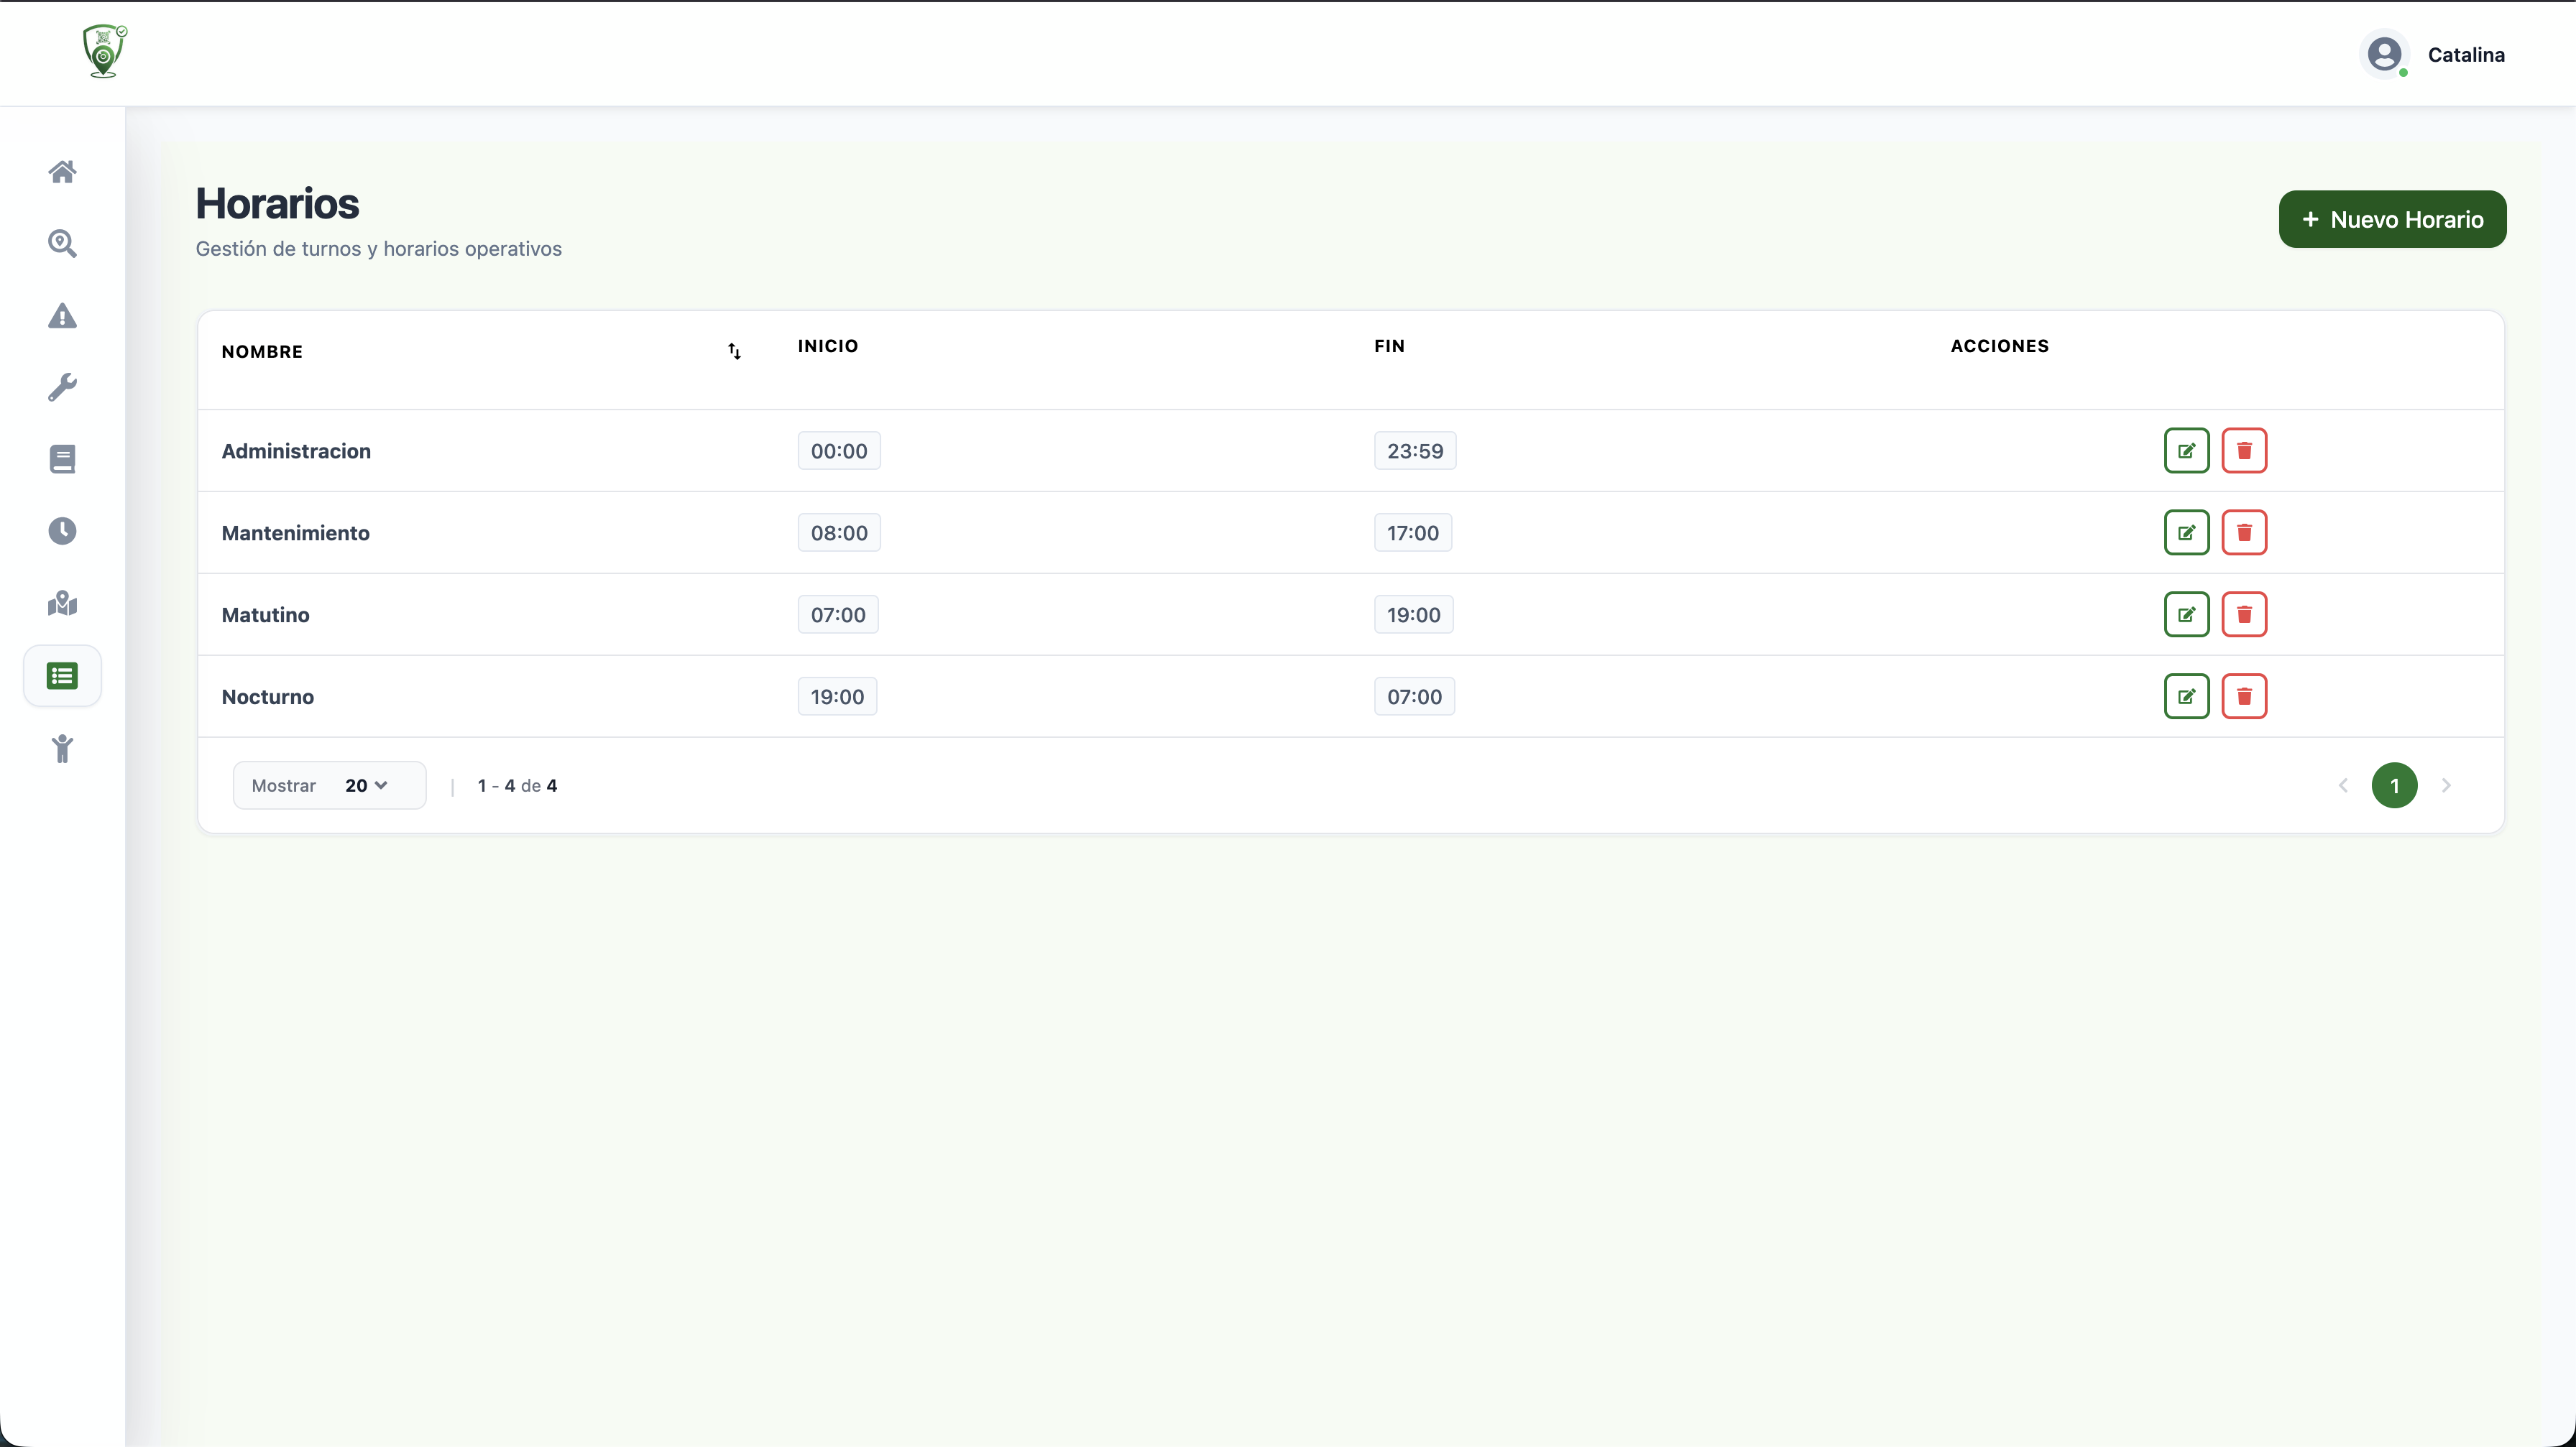Click the next page chevron
Image resolution: width=2576 pixels, height=1447 pixels.
coord(2446,785)
